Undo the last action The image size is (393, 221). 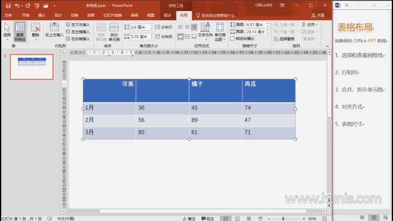pyautogui.click(x=17, y=5)
